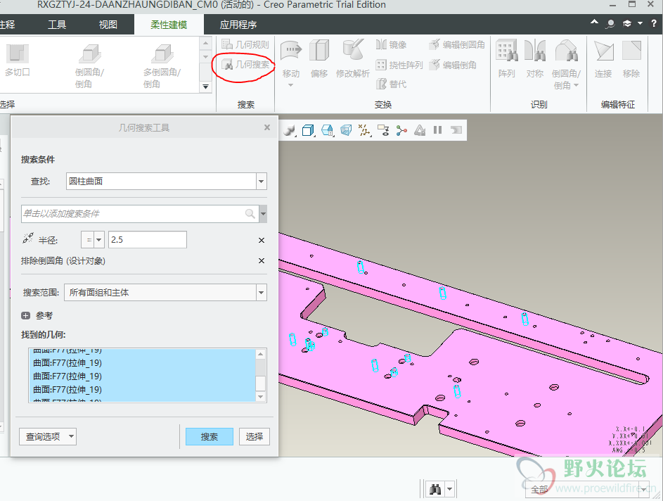Toggle annotation display icon

(383, 130)
